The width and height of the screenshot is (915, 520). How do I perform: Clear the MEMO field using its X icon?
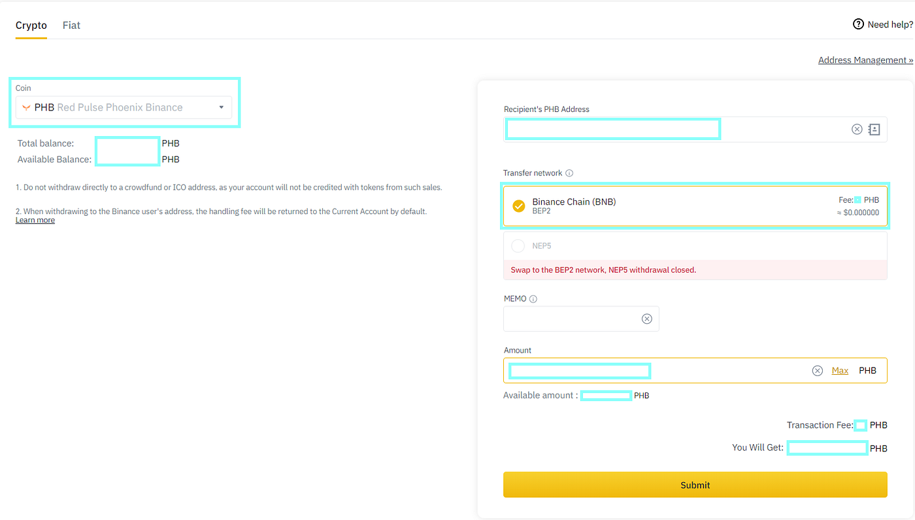(x=646, y=319)
